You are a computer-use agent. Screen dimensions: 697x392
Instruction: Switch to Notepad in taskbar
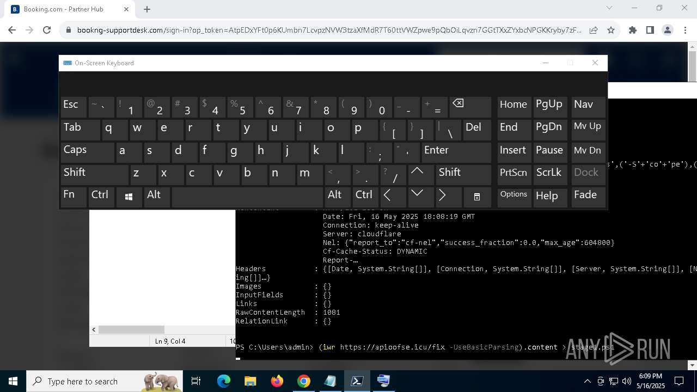330,381
